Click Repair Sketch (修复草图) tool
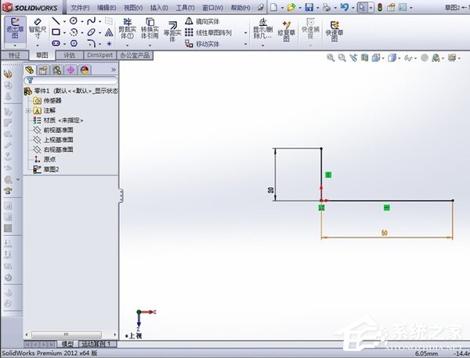This screenshot has height=358, width=470. coord(286,31)
